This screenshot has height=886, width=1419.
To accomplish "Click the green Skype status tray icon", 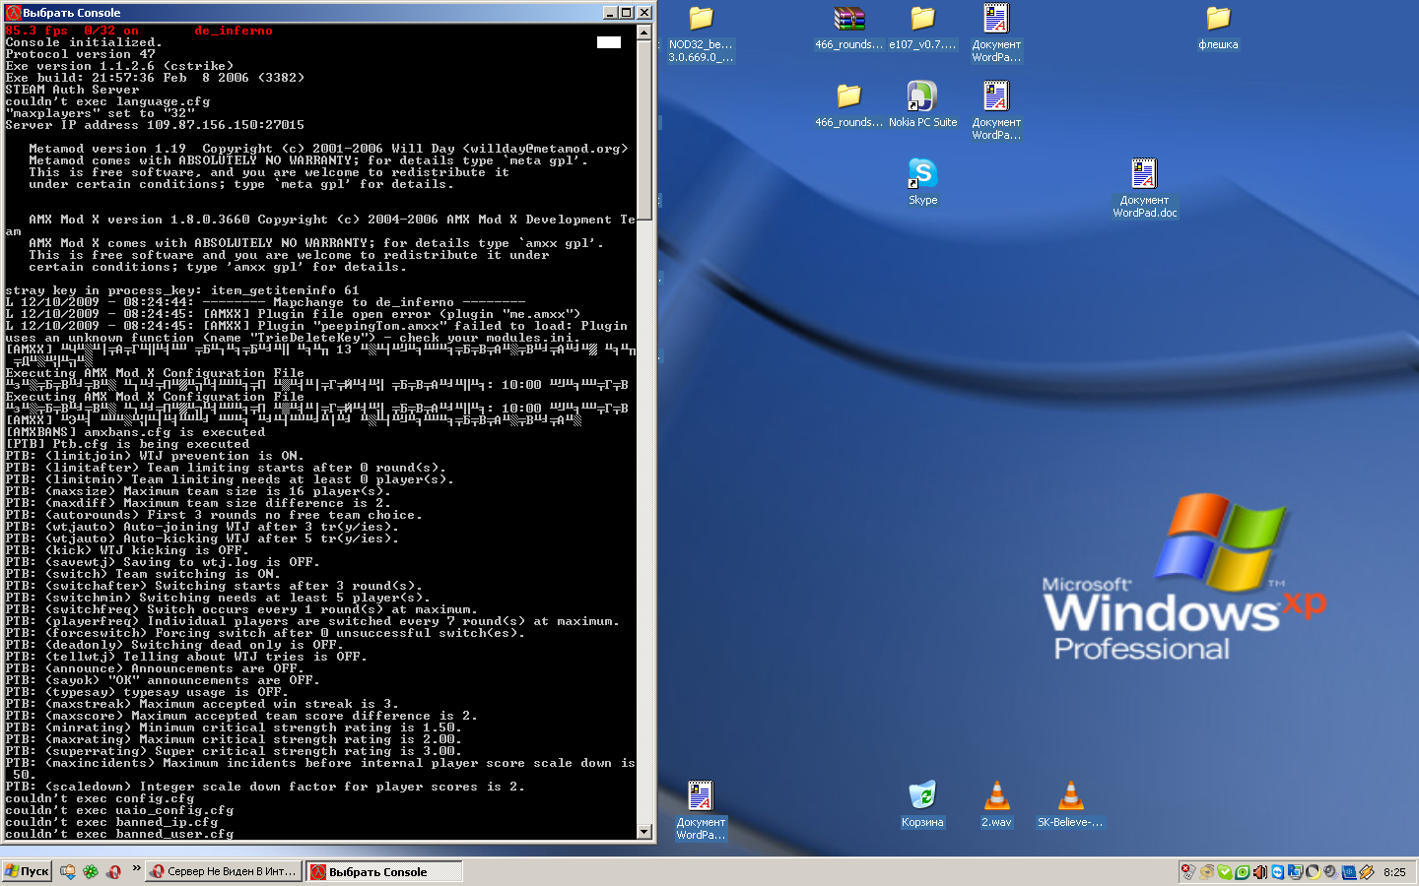I will tap(1224, 872).
